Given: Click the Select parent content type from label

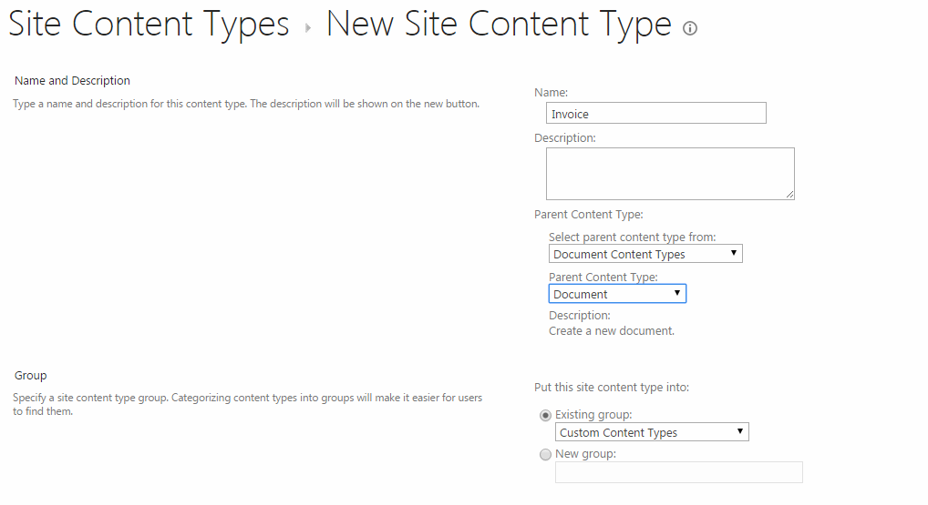Looking at the screenshot, I should coord(632,237).
